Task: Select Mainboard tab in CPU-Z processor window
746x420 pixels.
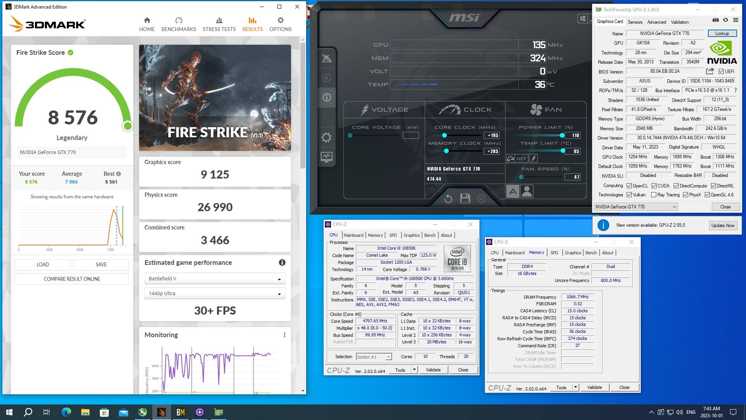Action: (x=354, y=235)
